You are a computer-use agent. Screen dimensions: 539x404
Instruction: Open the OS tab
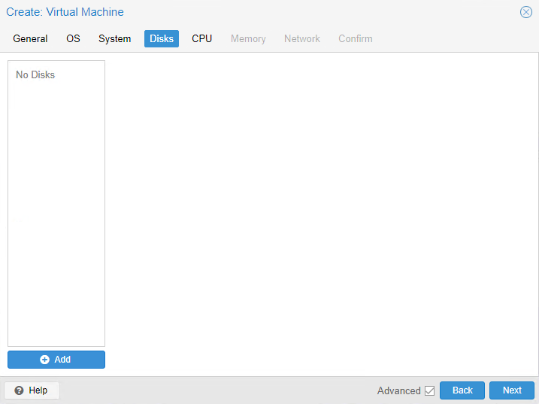click(x=73, y=38)
